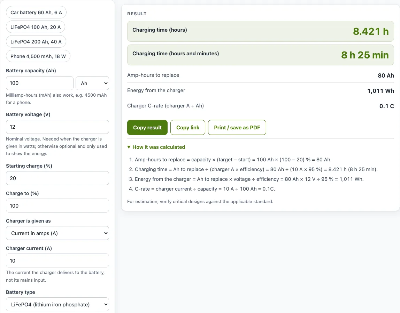The image size is (400, 313).
Task: Select the 8.421 h charging time value
Action: (371, 31)
